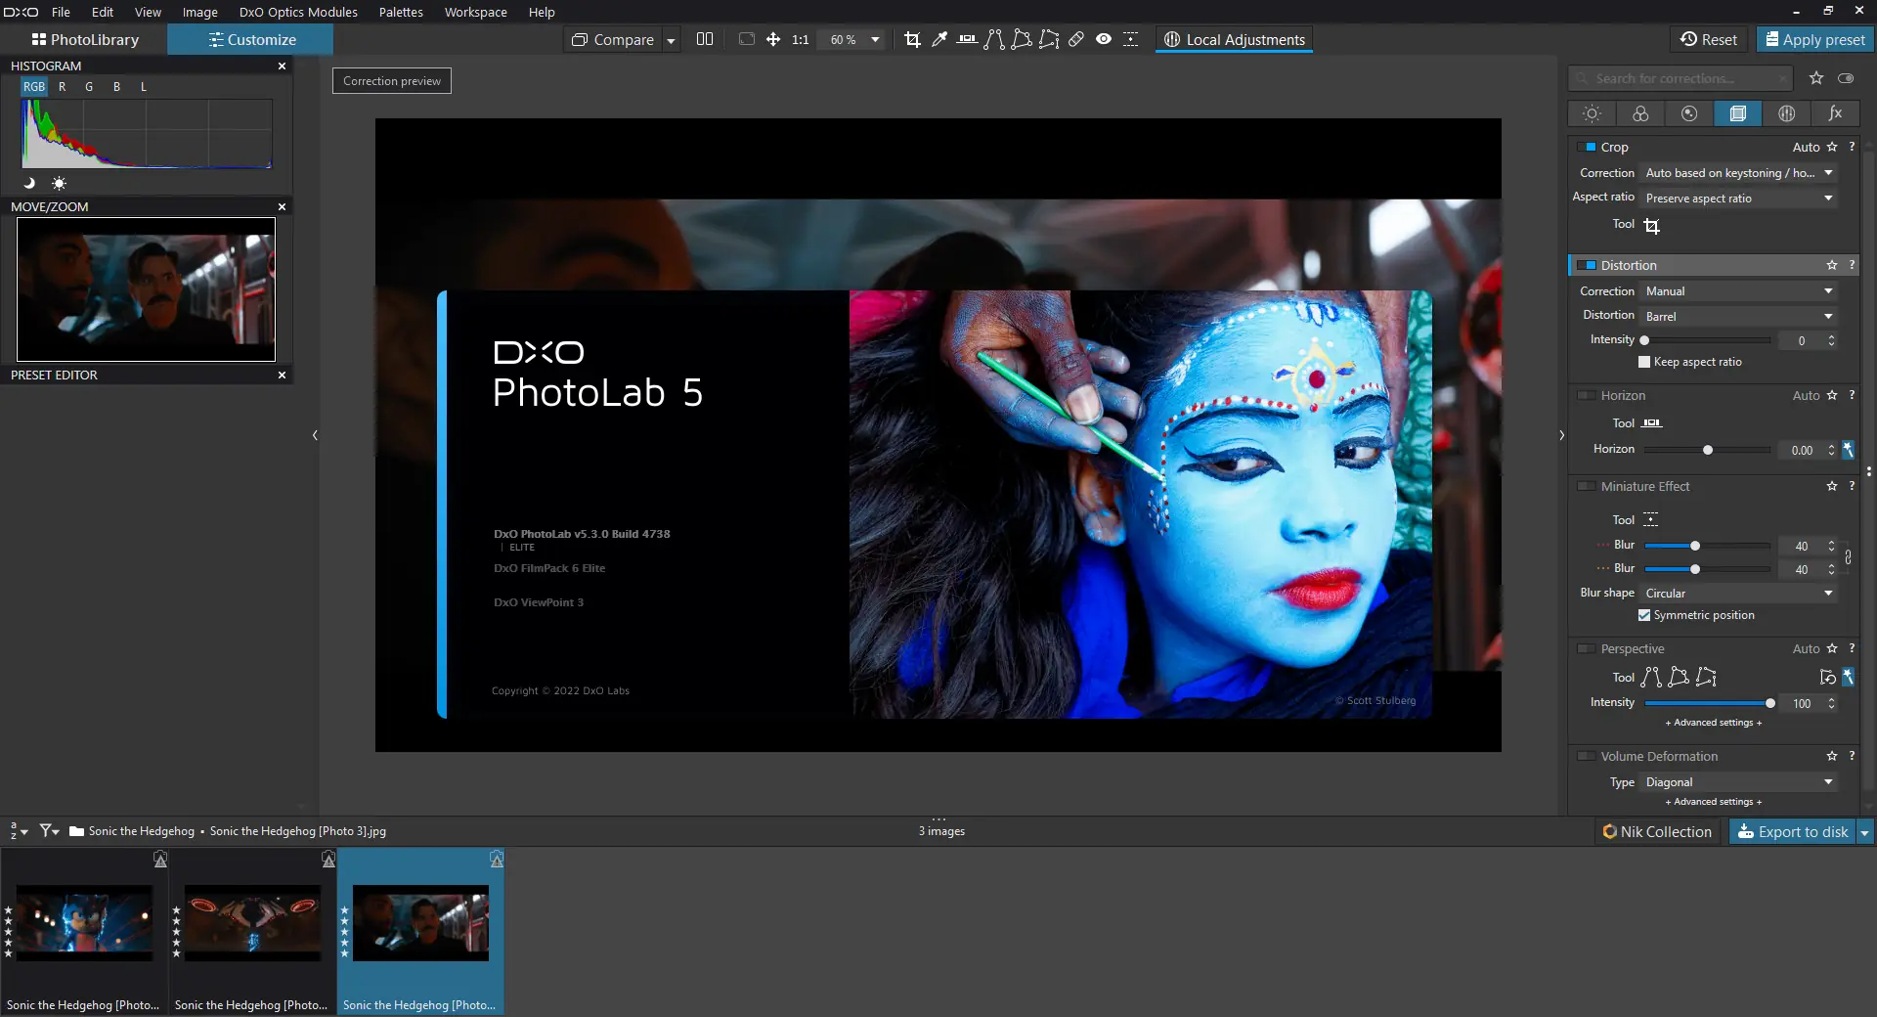Uncheck the Symmetric position checkbox
This screenshot has height=1017, width=1877.
1644,615
